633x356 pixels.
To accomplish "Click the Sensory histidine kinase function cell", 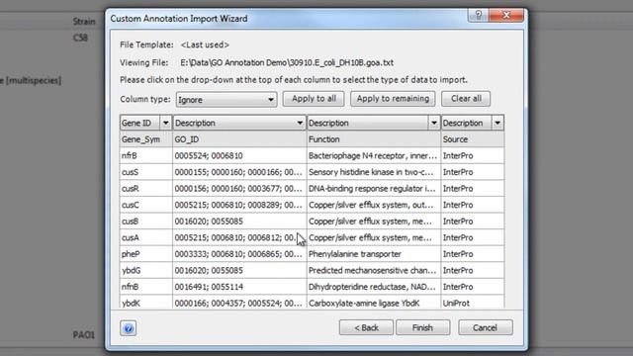I will 374,172.
